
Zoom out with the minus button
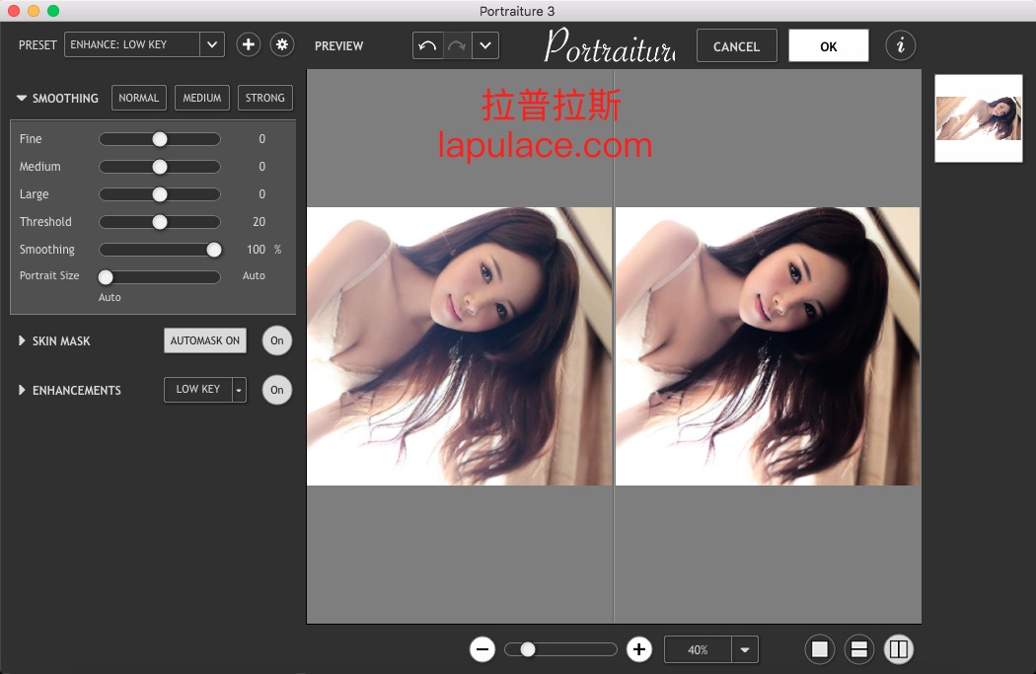click(482, 649)
